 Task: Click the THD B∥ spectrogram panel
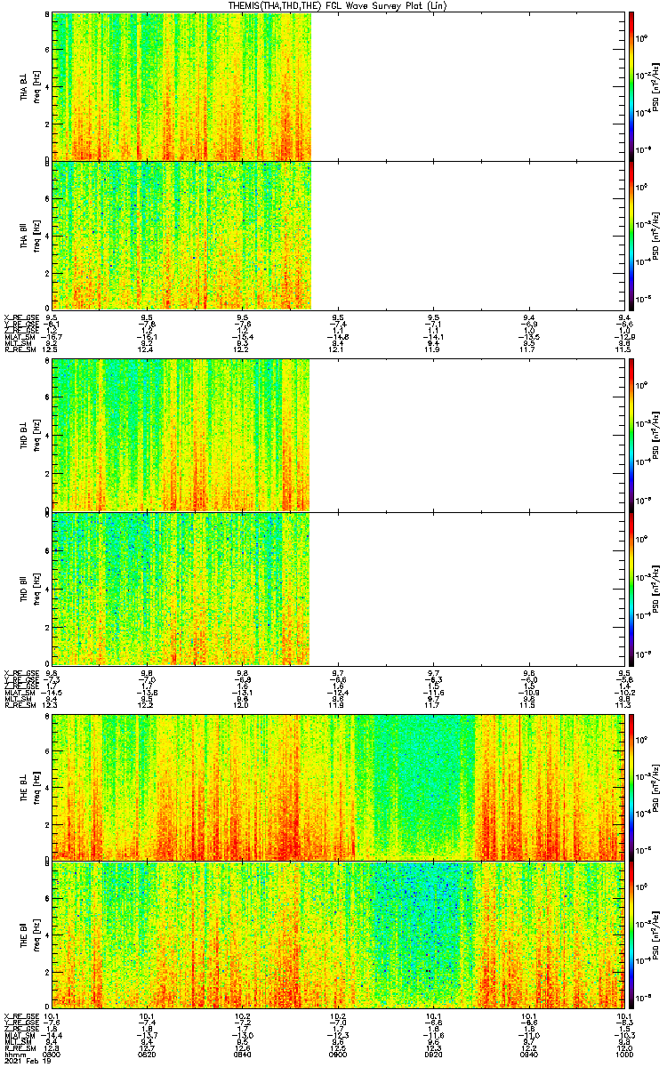[339, 588]
